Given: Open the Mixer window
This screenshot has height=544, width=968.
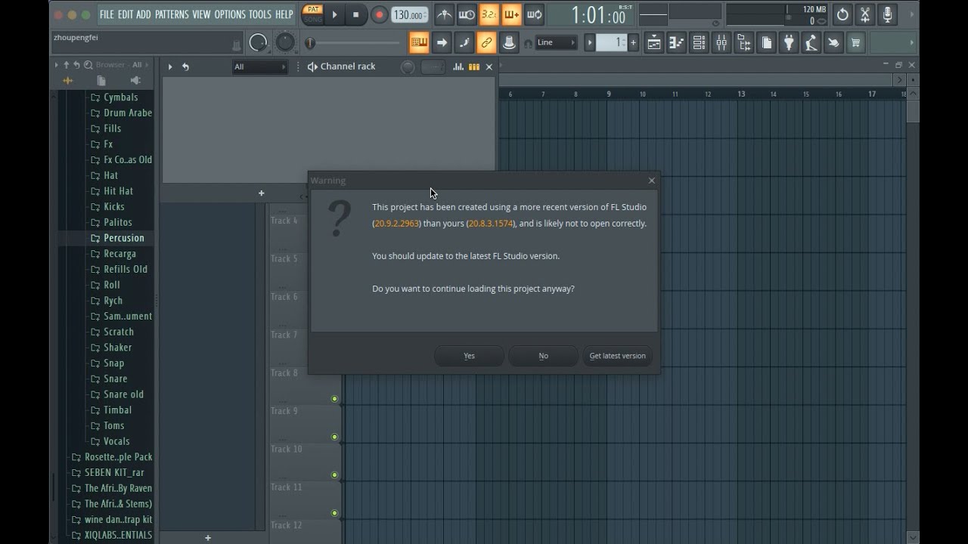Looking at the screenshot, I should (x=721, y=43).
